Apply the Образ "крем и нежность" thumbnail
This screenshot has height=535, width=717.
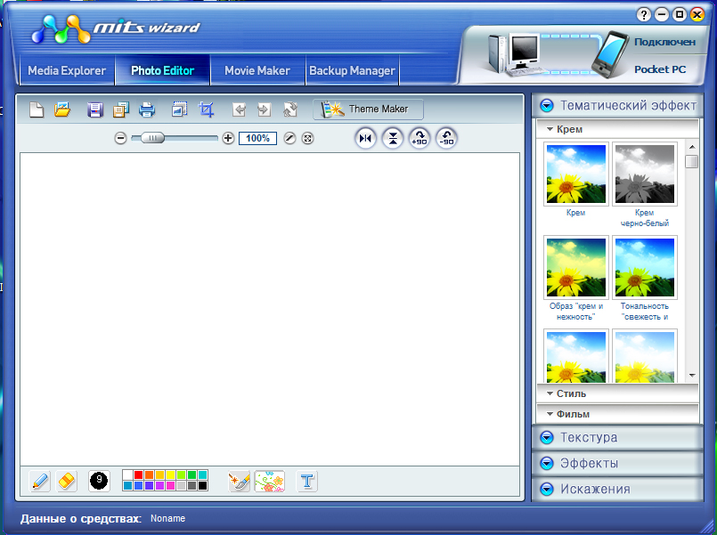(x=576, y=267)
